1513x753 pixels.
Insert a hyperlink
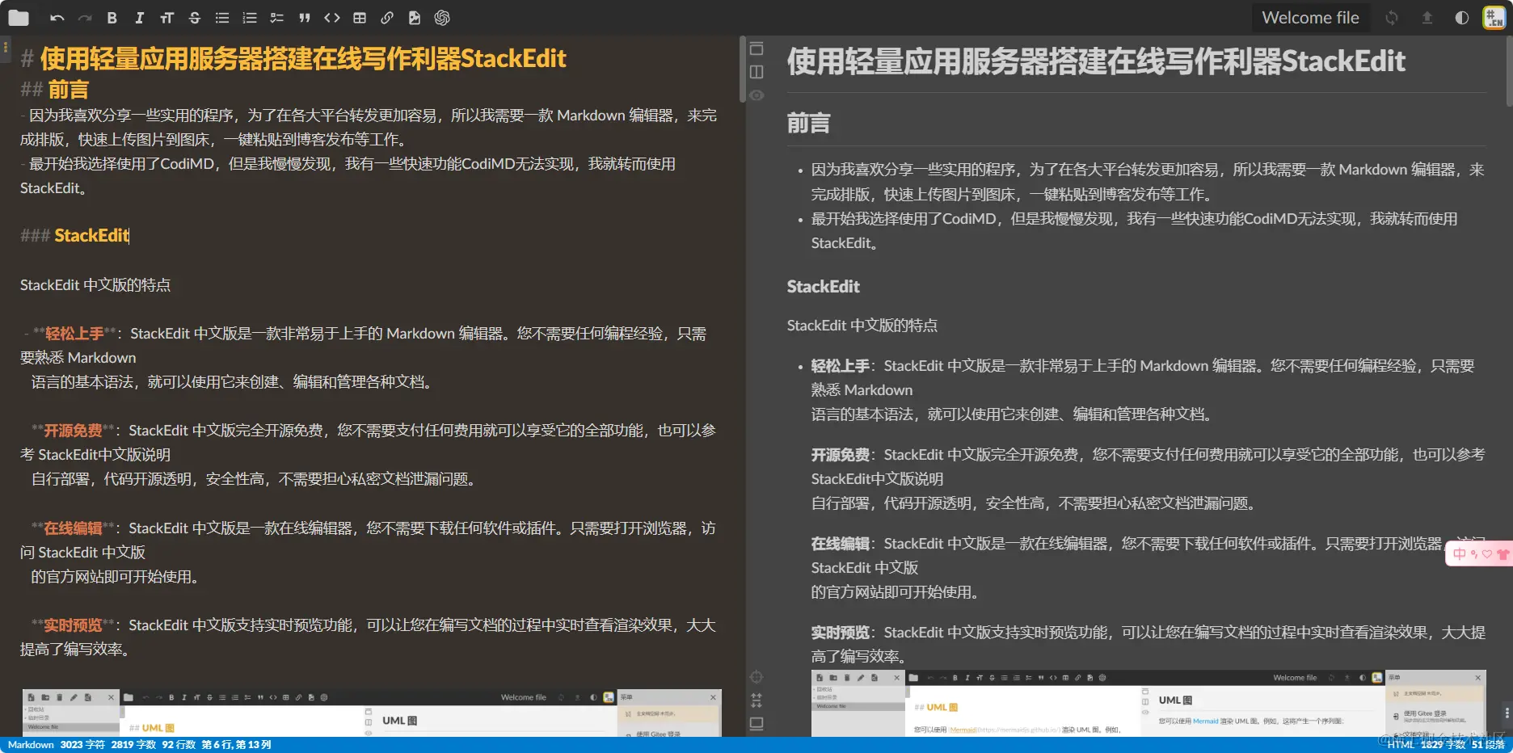(387, 18)
